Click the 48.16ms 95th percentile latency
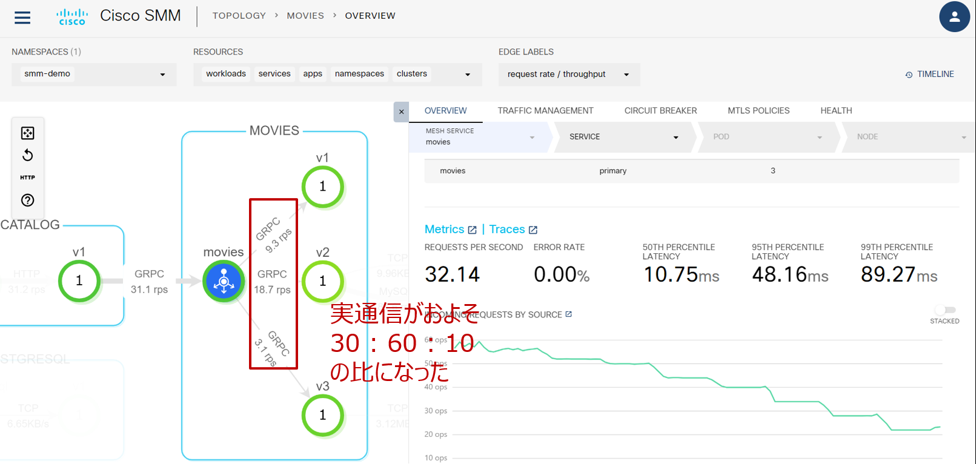Screen dimensions: 976x464 [x=790, y=274]
